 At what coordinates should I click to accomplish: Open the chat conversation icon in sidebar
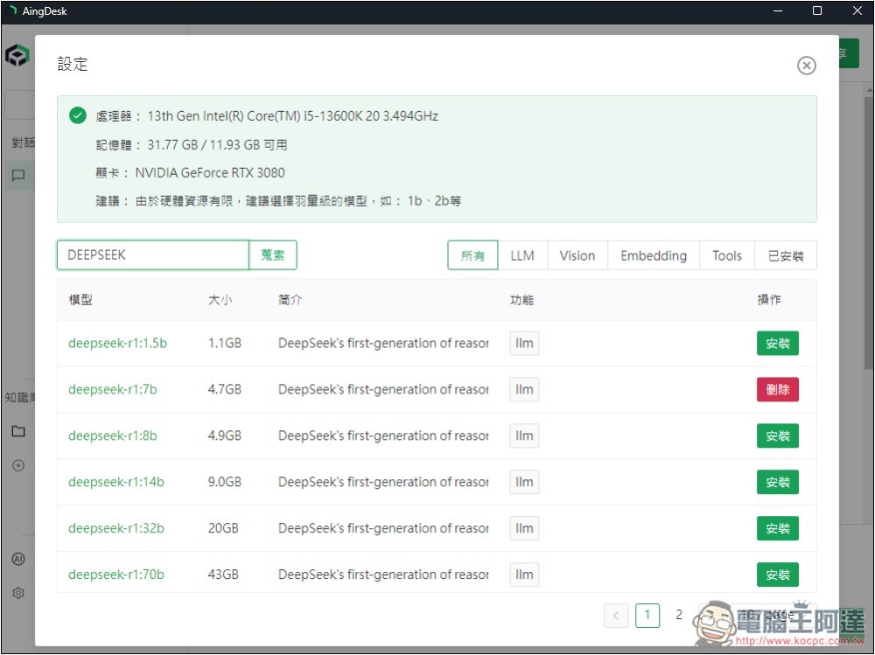tap(18, 176)
